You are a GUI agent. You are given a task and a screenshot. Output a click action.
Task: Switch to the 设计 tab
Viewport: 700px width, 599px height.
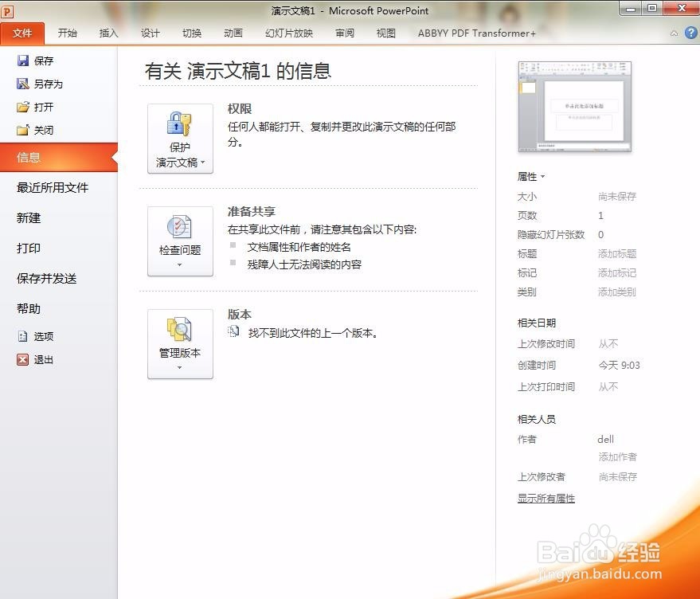point(150,33)
